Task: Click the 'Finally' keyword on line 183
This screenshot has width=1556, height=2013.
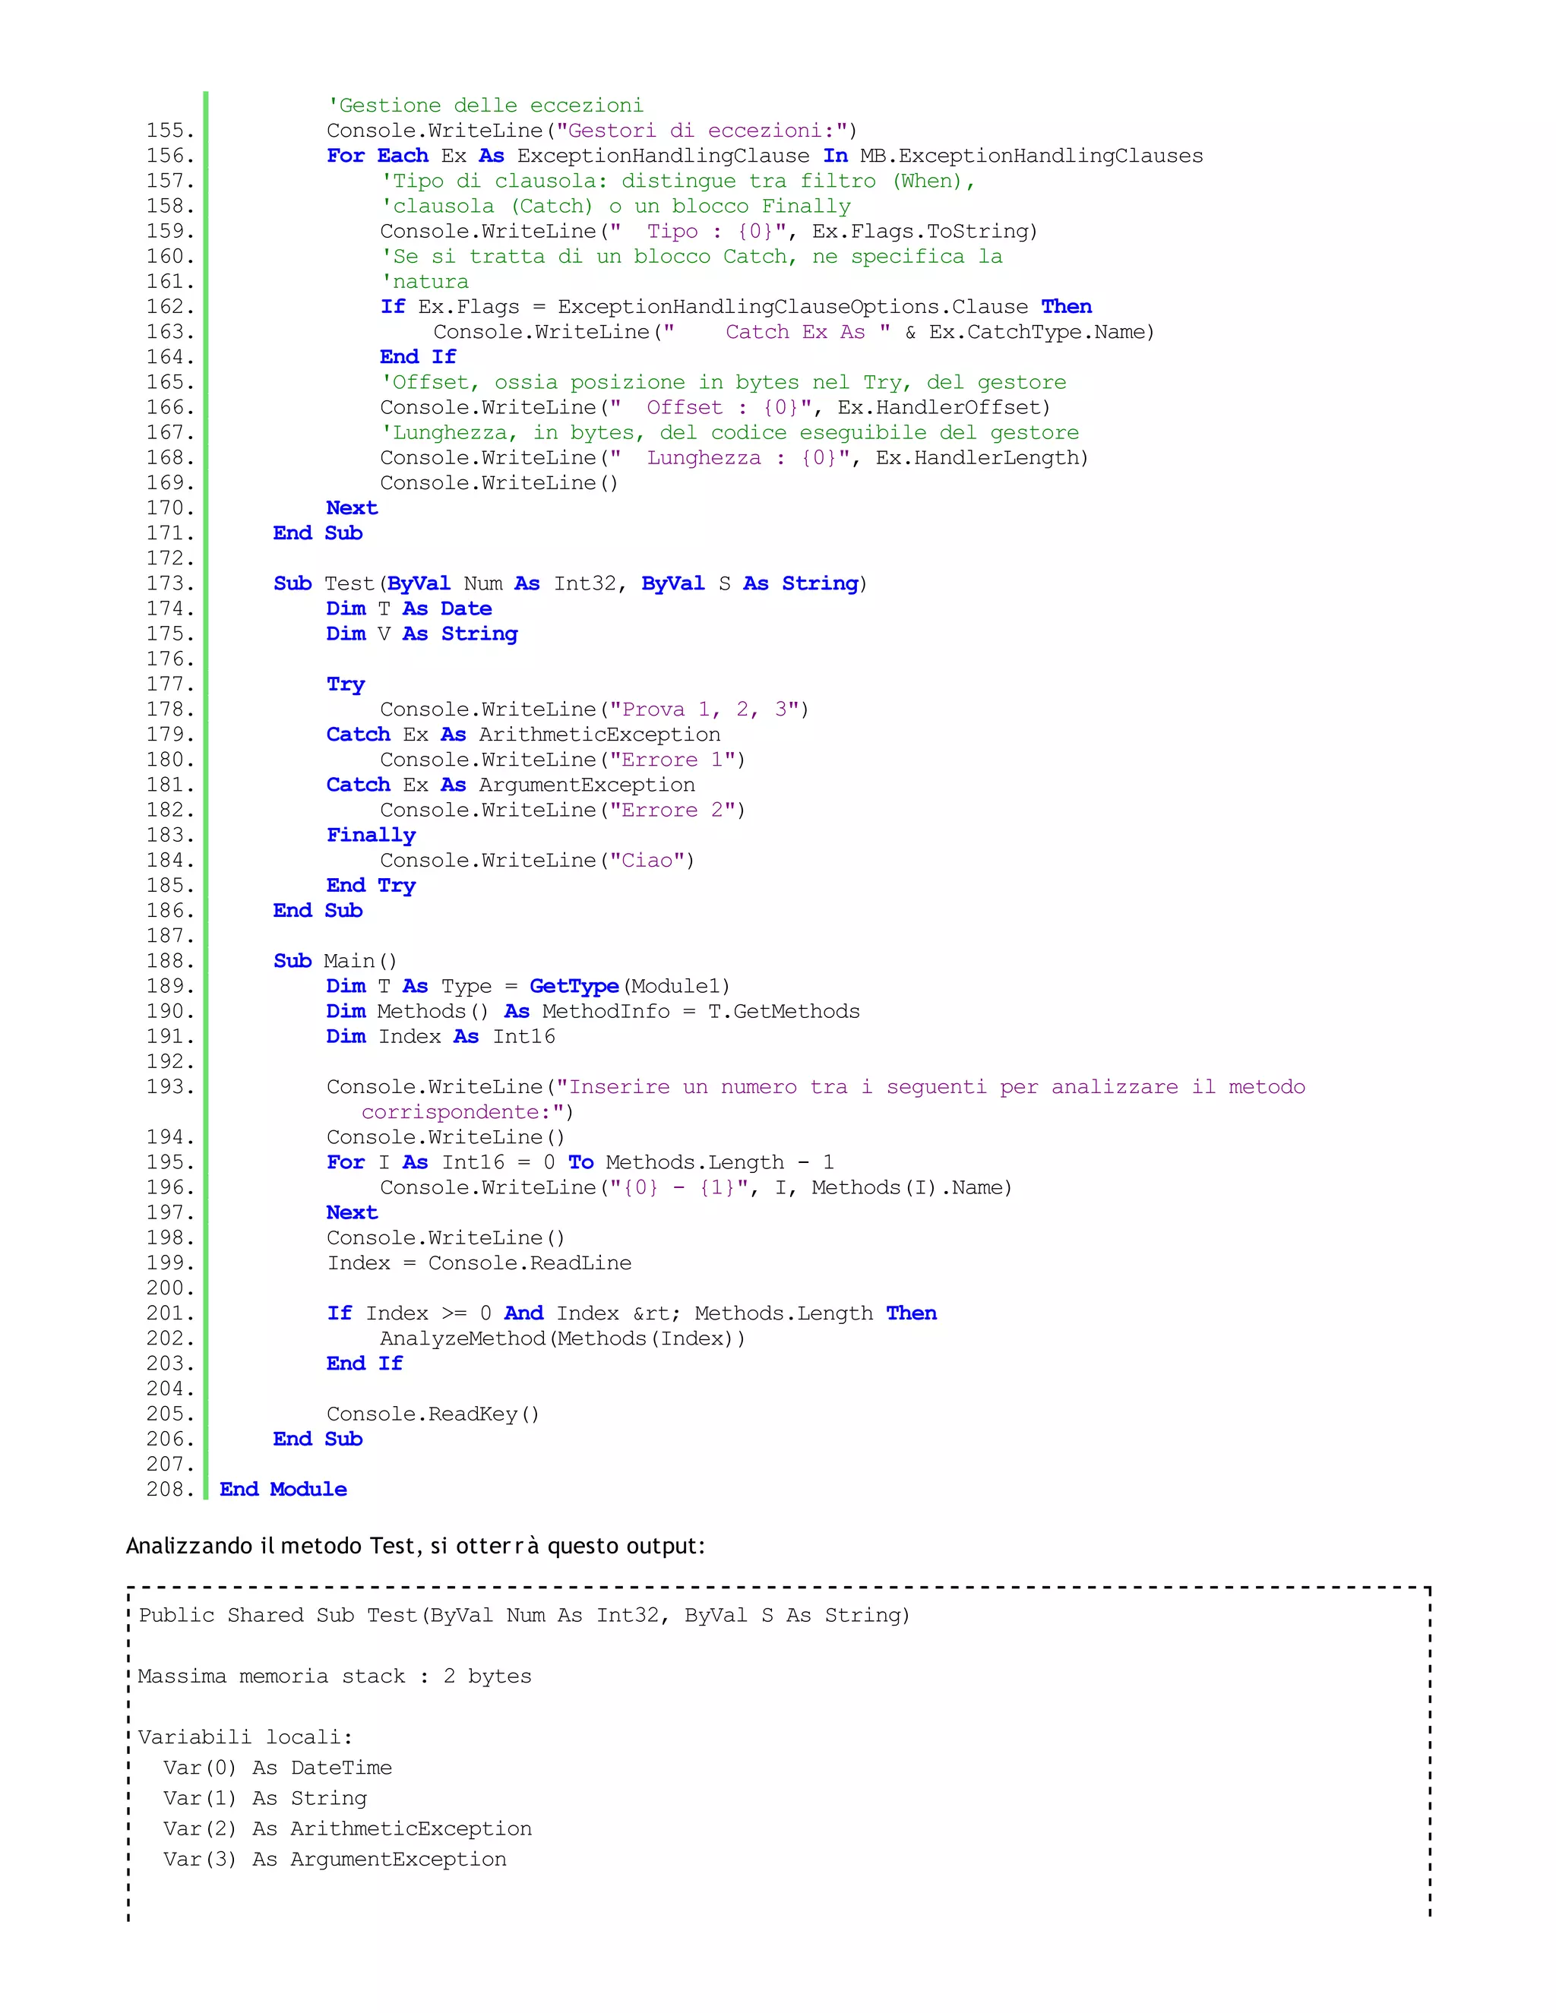Action: pyautogui.click(x=371, y=835)
